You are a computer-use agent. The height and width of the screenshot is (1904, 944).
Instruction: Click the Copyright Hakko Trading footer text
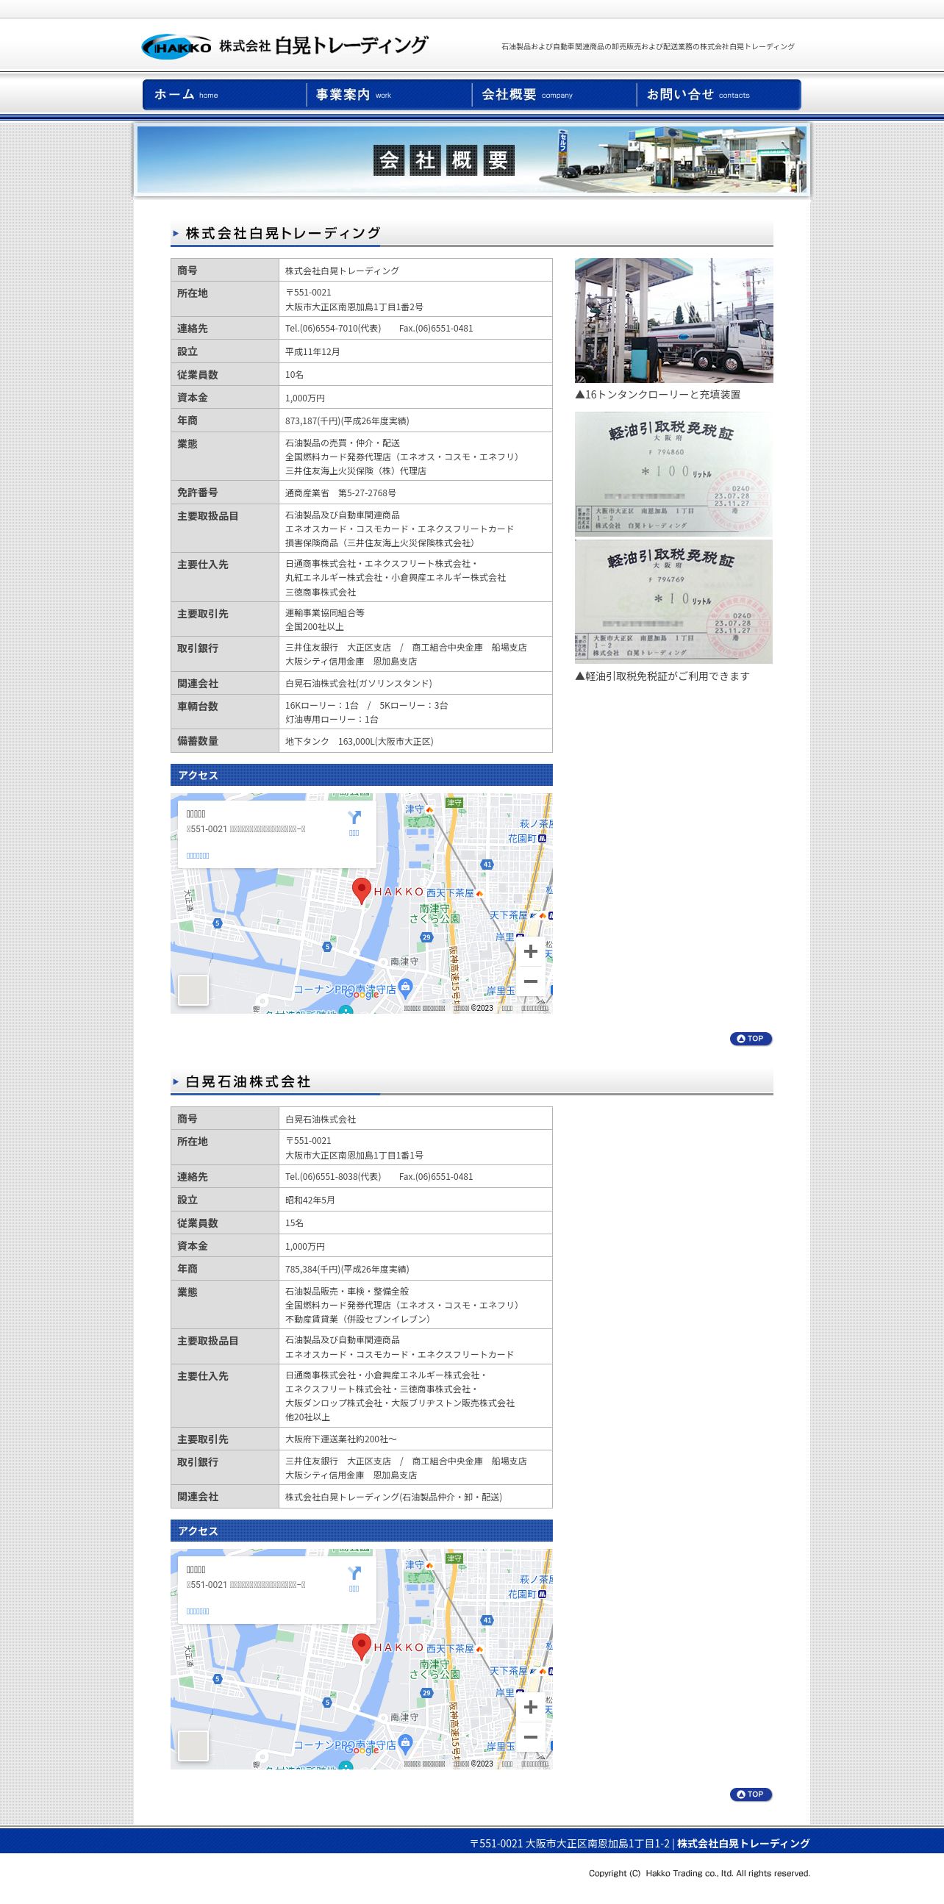pos(699,1873)
